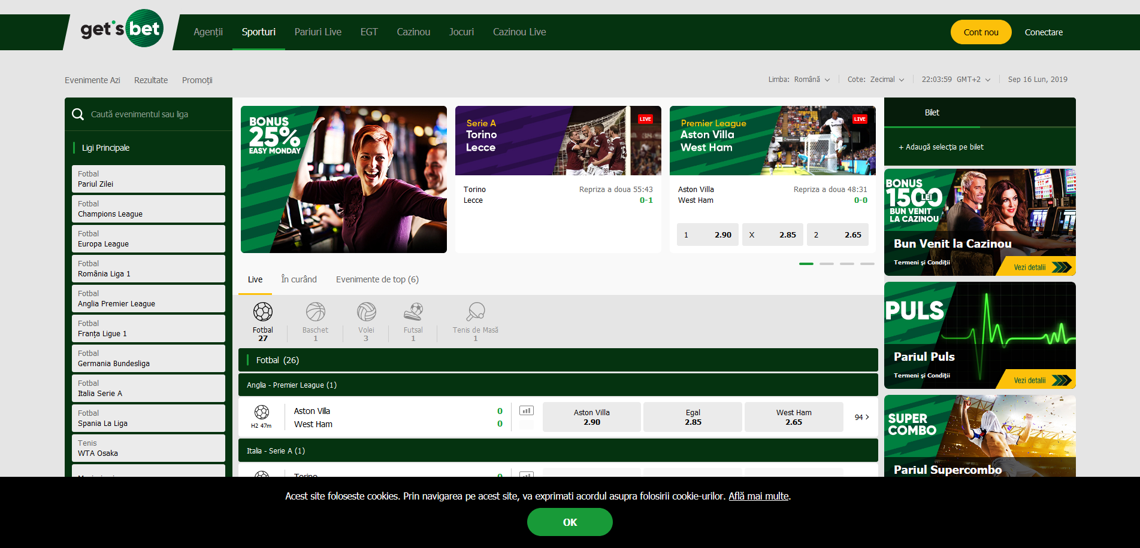Open Fotbal Europa League
The height and width of the screenshot is (548, 1140).
pyautogui.click(x=149, y=239)
